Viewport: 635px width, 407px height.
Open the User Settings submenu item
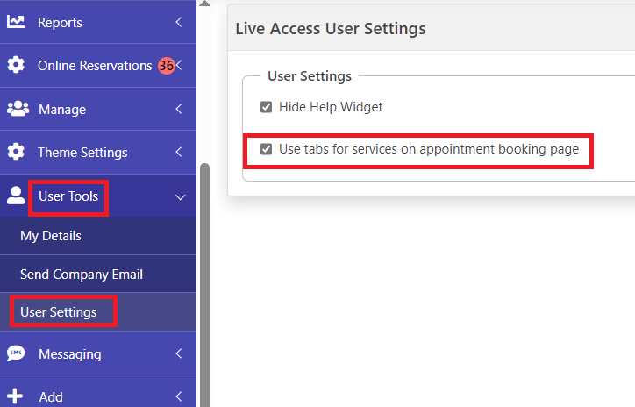point(59,312)
